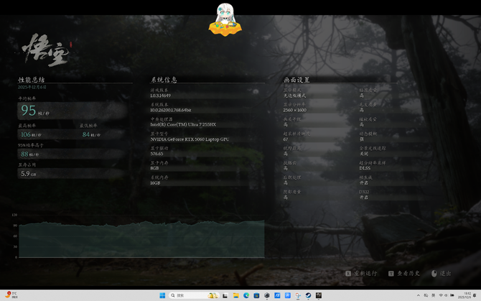Click the NVIDIA GeForce RTX 5060 GPU entry
The width and height of the screenshot is (481, 301).
tap(190, 139)
